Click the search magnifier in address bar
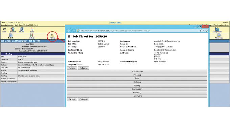This screenshot has width=230, height=128. click(201, 31)
